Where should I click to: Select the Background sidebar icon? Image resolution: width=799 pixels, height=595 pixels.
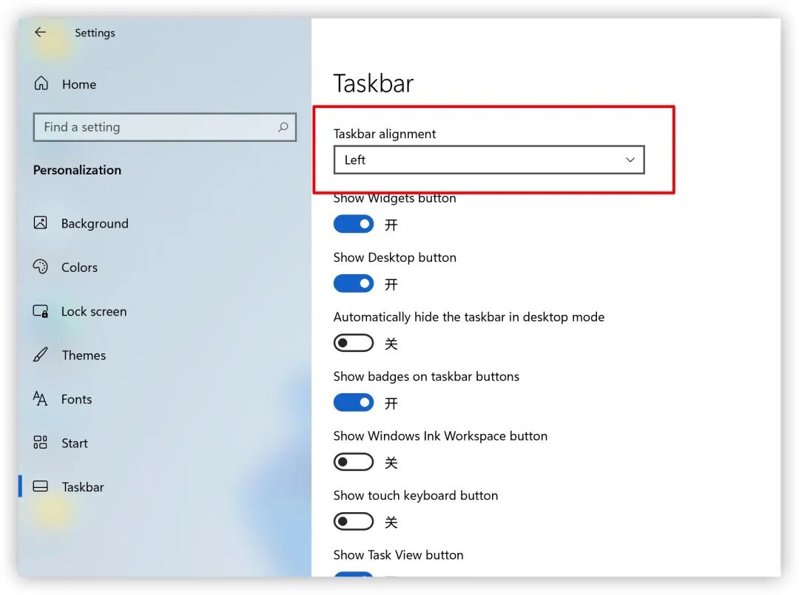tap(41, 223)
